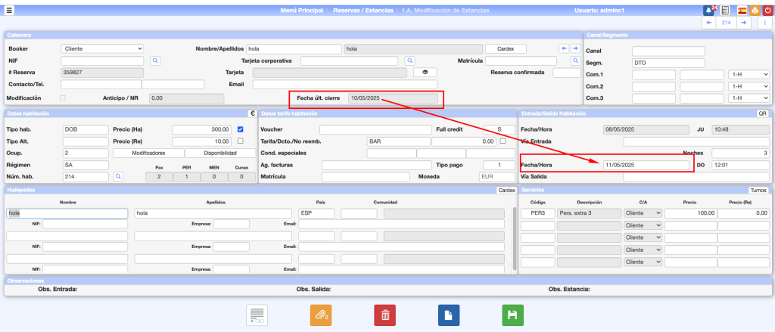Click the Disponibilidad button
This screenshot has height=332, width=775.
pos(219,153)
